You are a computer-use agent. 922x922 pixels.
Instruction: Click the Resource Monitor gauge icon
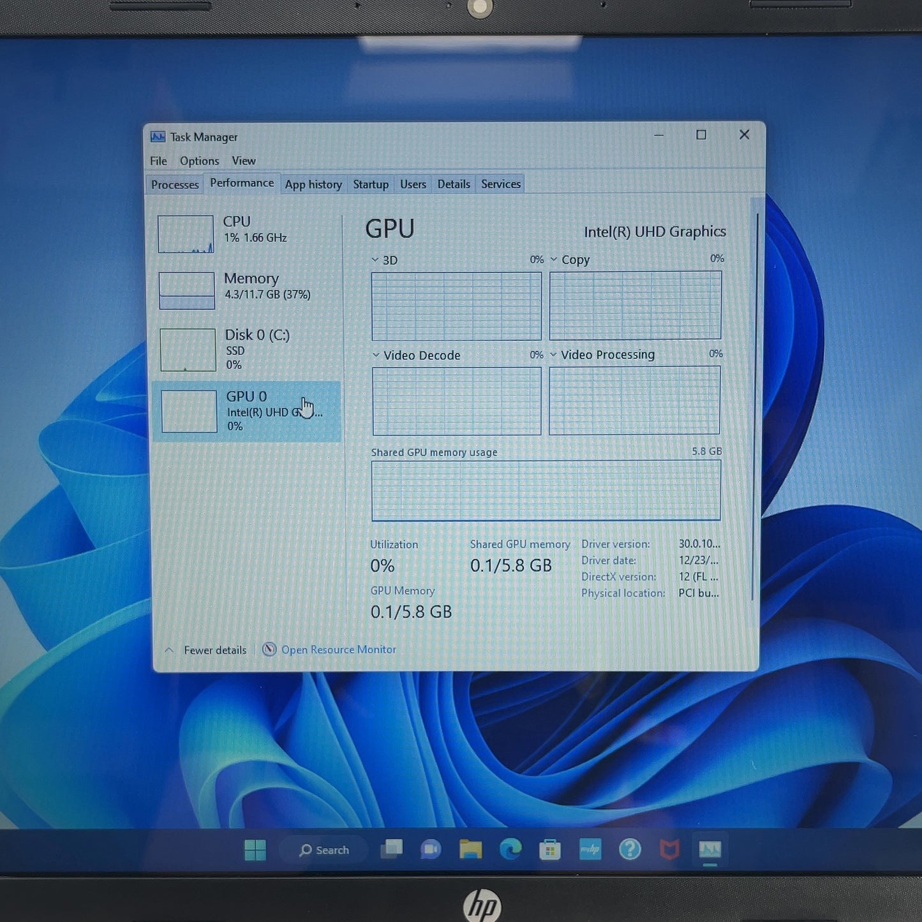pyautogui.click(x=269, y=649)
